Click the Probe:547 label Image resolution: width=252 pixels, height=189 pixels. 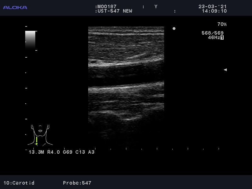tap(77, 183)
